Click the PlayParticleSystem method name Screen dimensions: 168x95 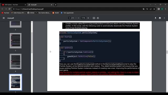(x=85, y=64)
